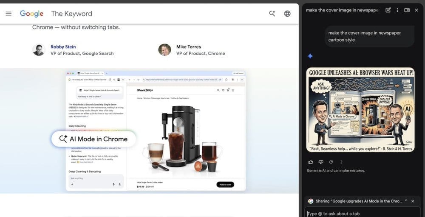Open the hamburger main menu
425x217 pixels.
[8, 14]
